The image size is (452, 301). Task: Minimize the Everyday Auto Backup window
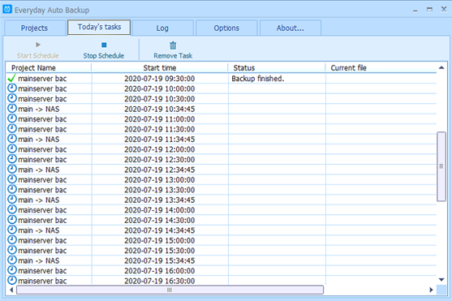[415, 10]
